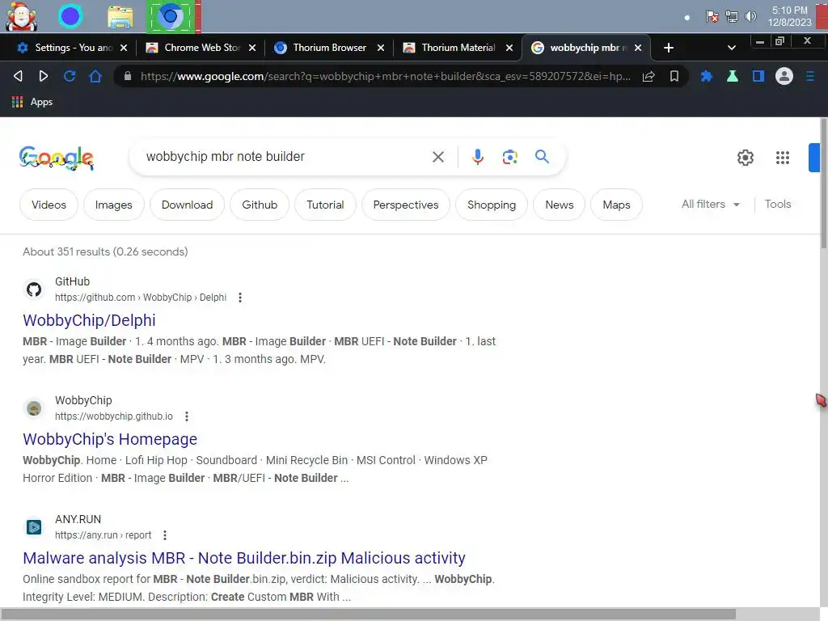
Task: Click the browser back arrow
Action: 18,76
